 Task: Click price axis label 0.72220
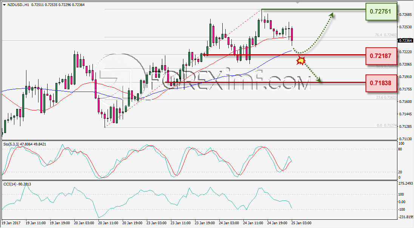[x=406, y=52]
